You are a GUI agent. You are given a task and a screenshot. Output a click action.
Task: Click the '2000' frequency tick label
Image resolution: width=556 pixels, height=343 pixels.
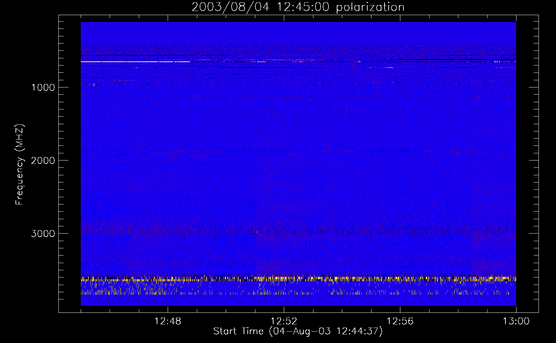tap(43, 161)
